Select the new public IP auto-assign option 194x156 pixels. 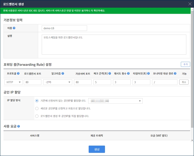tap(37, 108)
